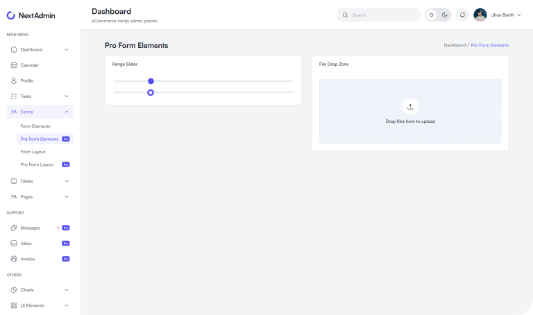The width and height of the screenshot is (533, 315).
Task: Select Form Layout menu item
Action: click(33, 151)
